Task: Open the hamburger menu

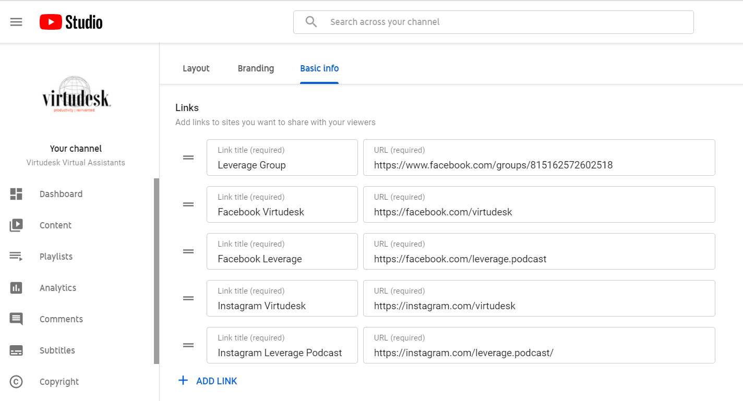Action: 16,22
